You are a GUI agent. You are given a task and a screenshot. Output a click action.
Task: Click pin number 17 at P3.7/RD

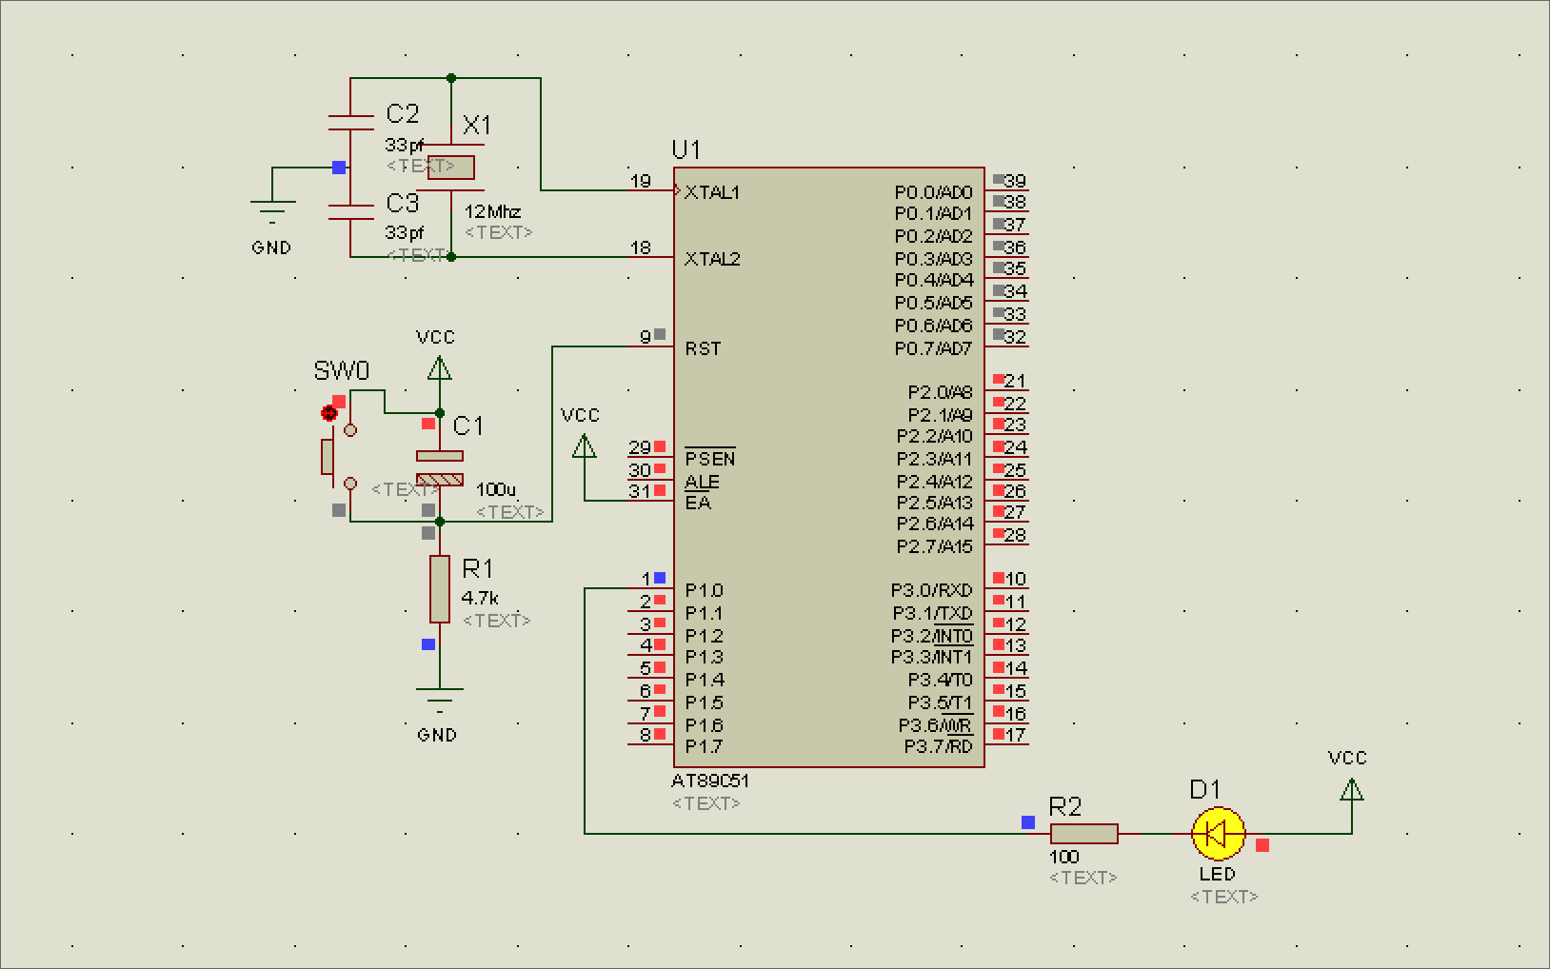1015,735
